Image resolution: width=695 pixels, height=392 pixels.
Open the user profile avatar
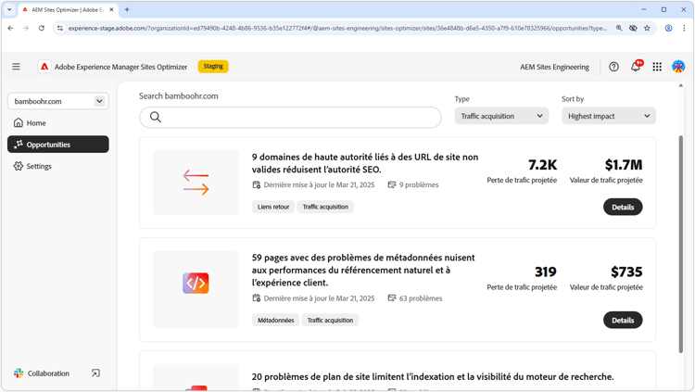coord(678,67)
